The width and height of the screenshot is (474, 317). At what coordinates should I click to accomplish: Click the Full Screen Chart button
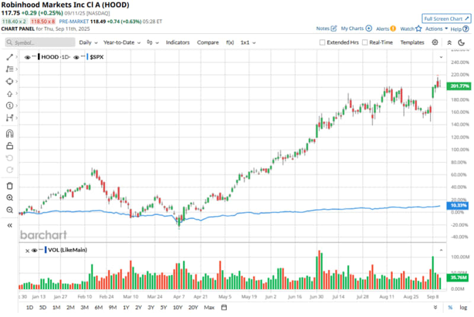point(446,18)
